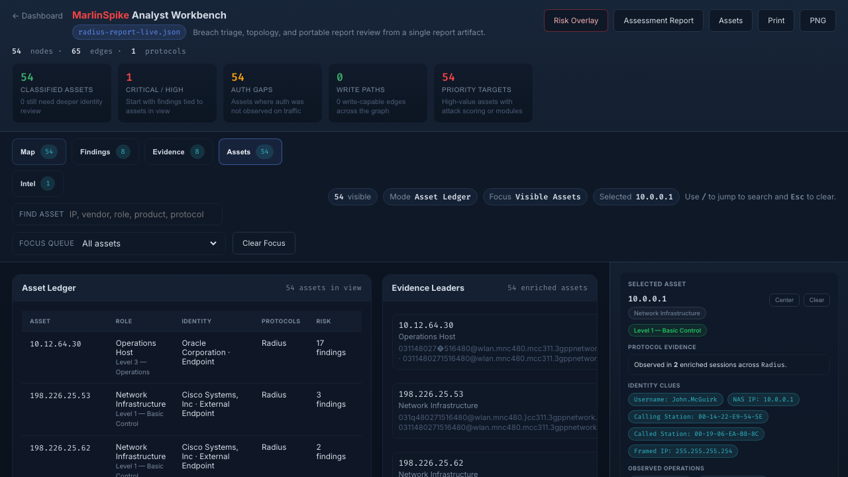The image size is (848, 477).
Task: Select the radius-report-live.json artifact chip
Action: pyautogui.click(x=129, y=32)
